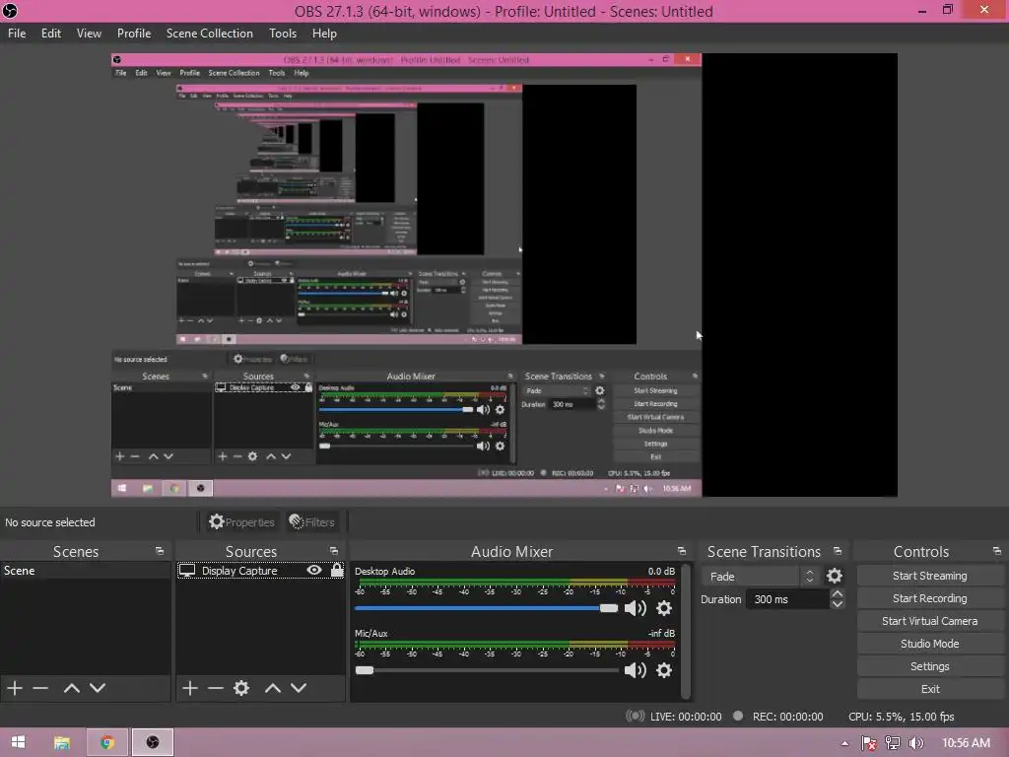Click Start Streaming button

coord(930,576)
